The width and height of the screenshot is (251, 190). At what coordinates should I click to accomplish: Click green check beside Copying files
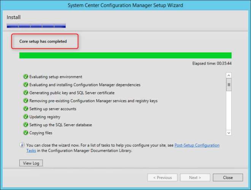25,133
